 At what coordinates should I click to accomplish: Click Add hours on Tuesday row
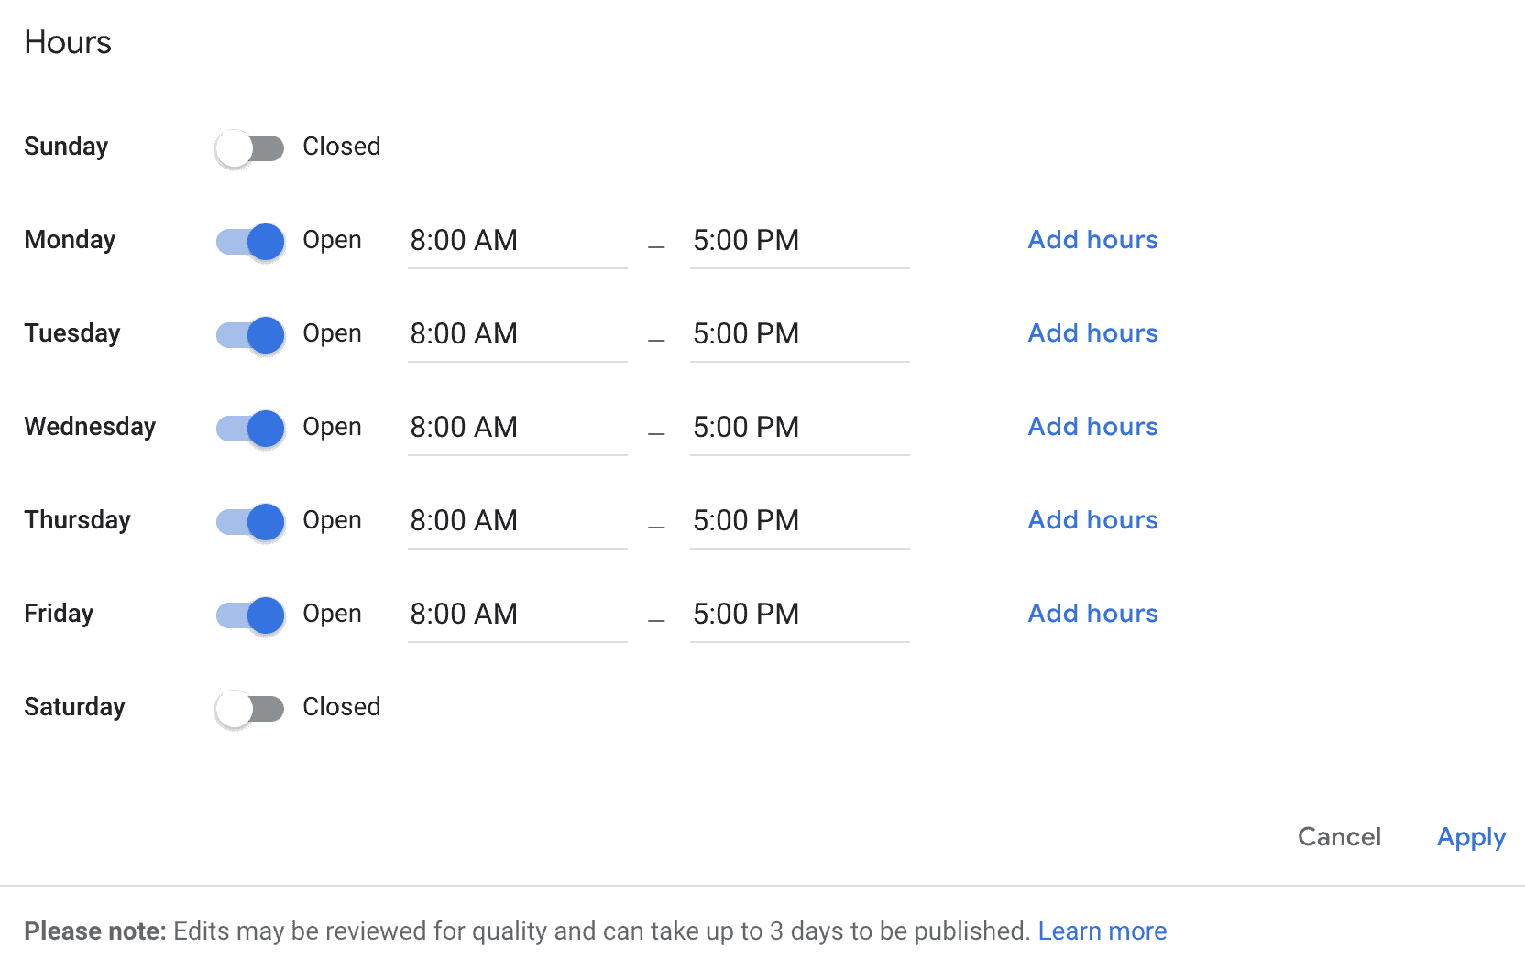click(x=1092, y=332)
